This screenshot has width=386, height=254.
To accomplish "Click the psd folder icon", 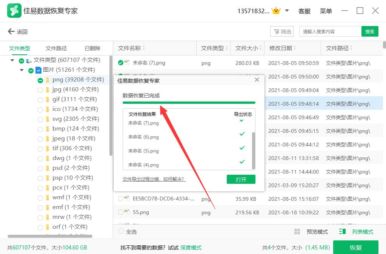I will pos(48,168).
